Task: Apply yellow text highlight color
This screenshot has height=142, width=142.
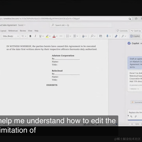Action: pos(47,36)
